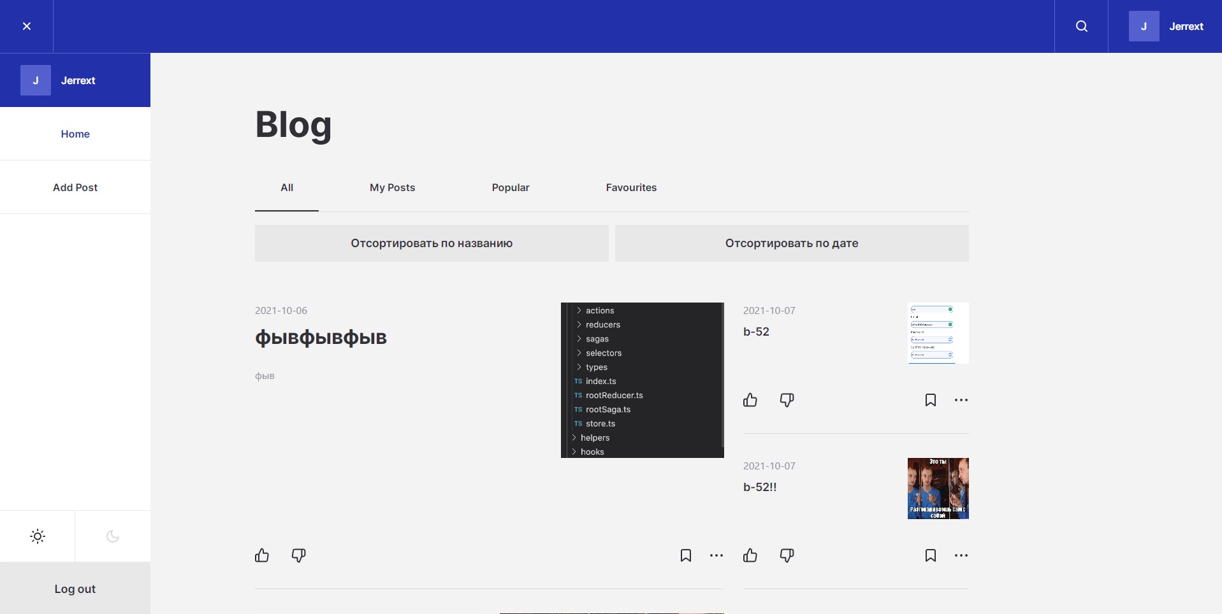Switch to the My Posts tab
This screenshot has height=614, width=1222.
(392, 187)
